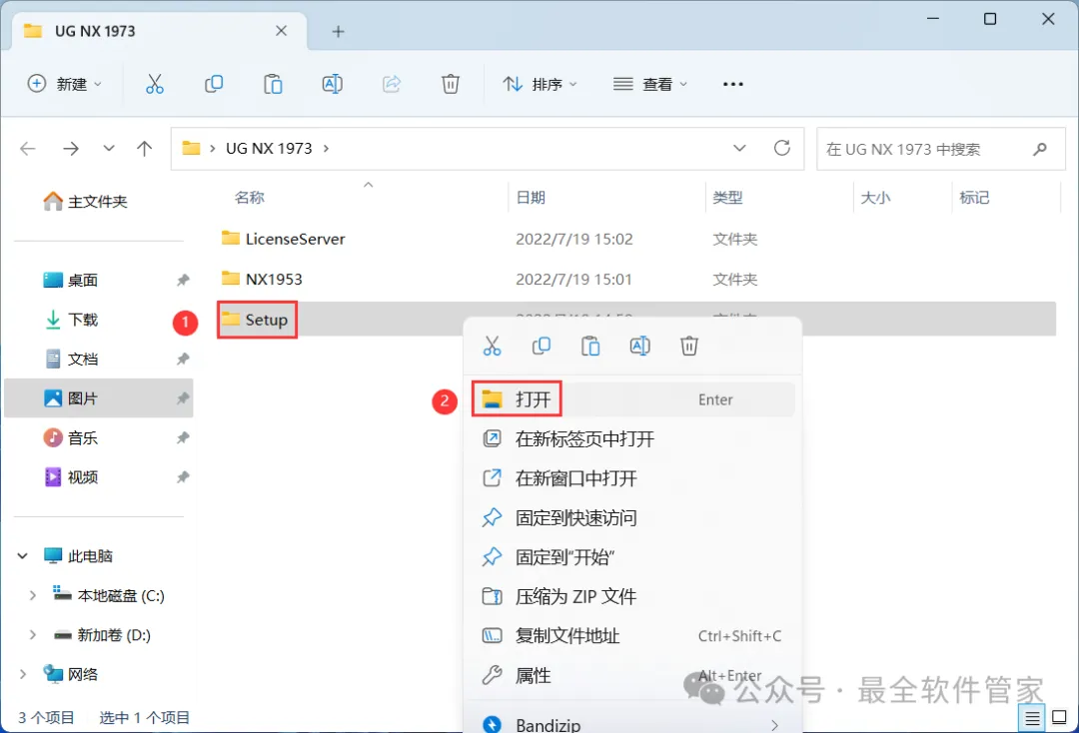The image size is (1079, 733).
Task: Click the Copy icon in the context menu
Action: pos(541,346)
